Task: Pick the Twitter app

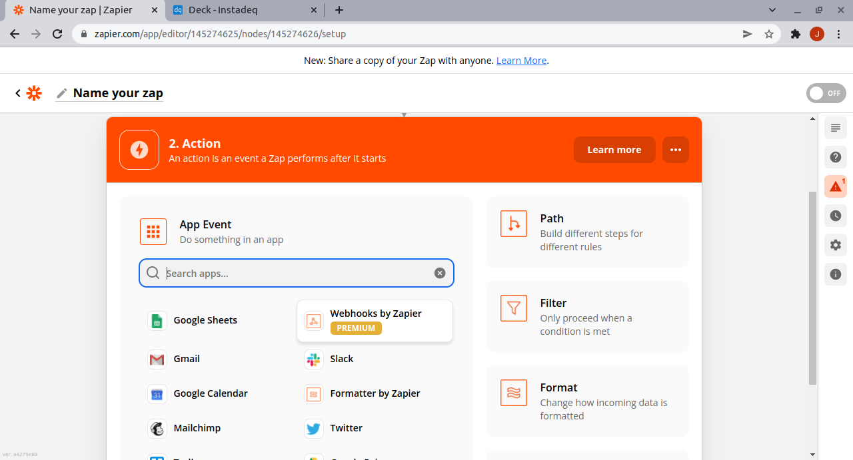Action: click(x=334, y=429)
